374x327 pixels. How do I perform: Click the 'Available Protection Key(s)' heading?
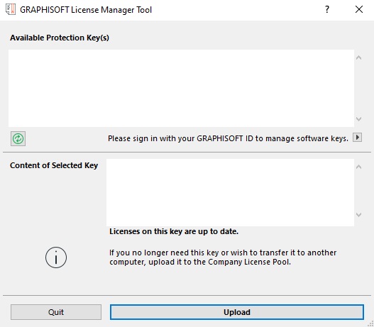[60, 38]
